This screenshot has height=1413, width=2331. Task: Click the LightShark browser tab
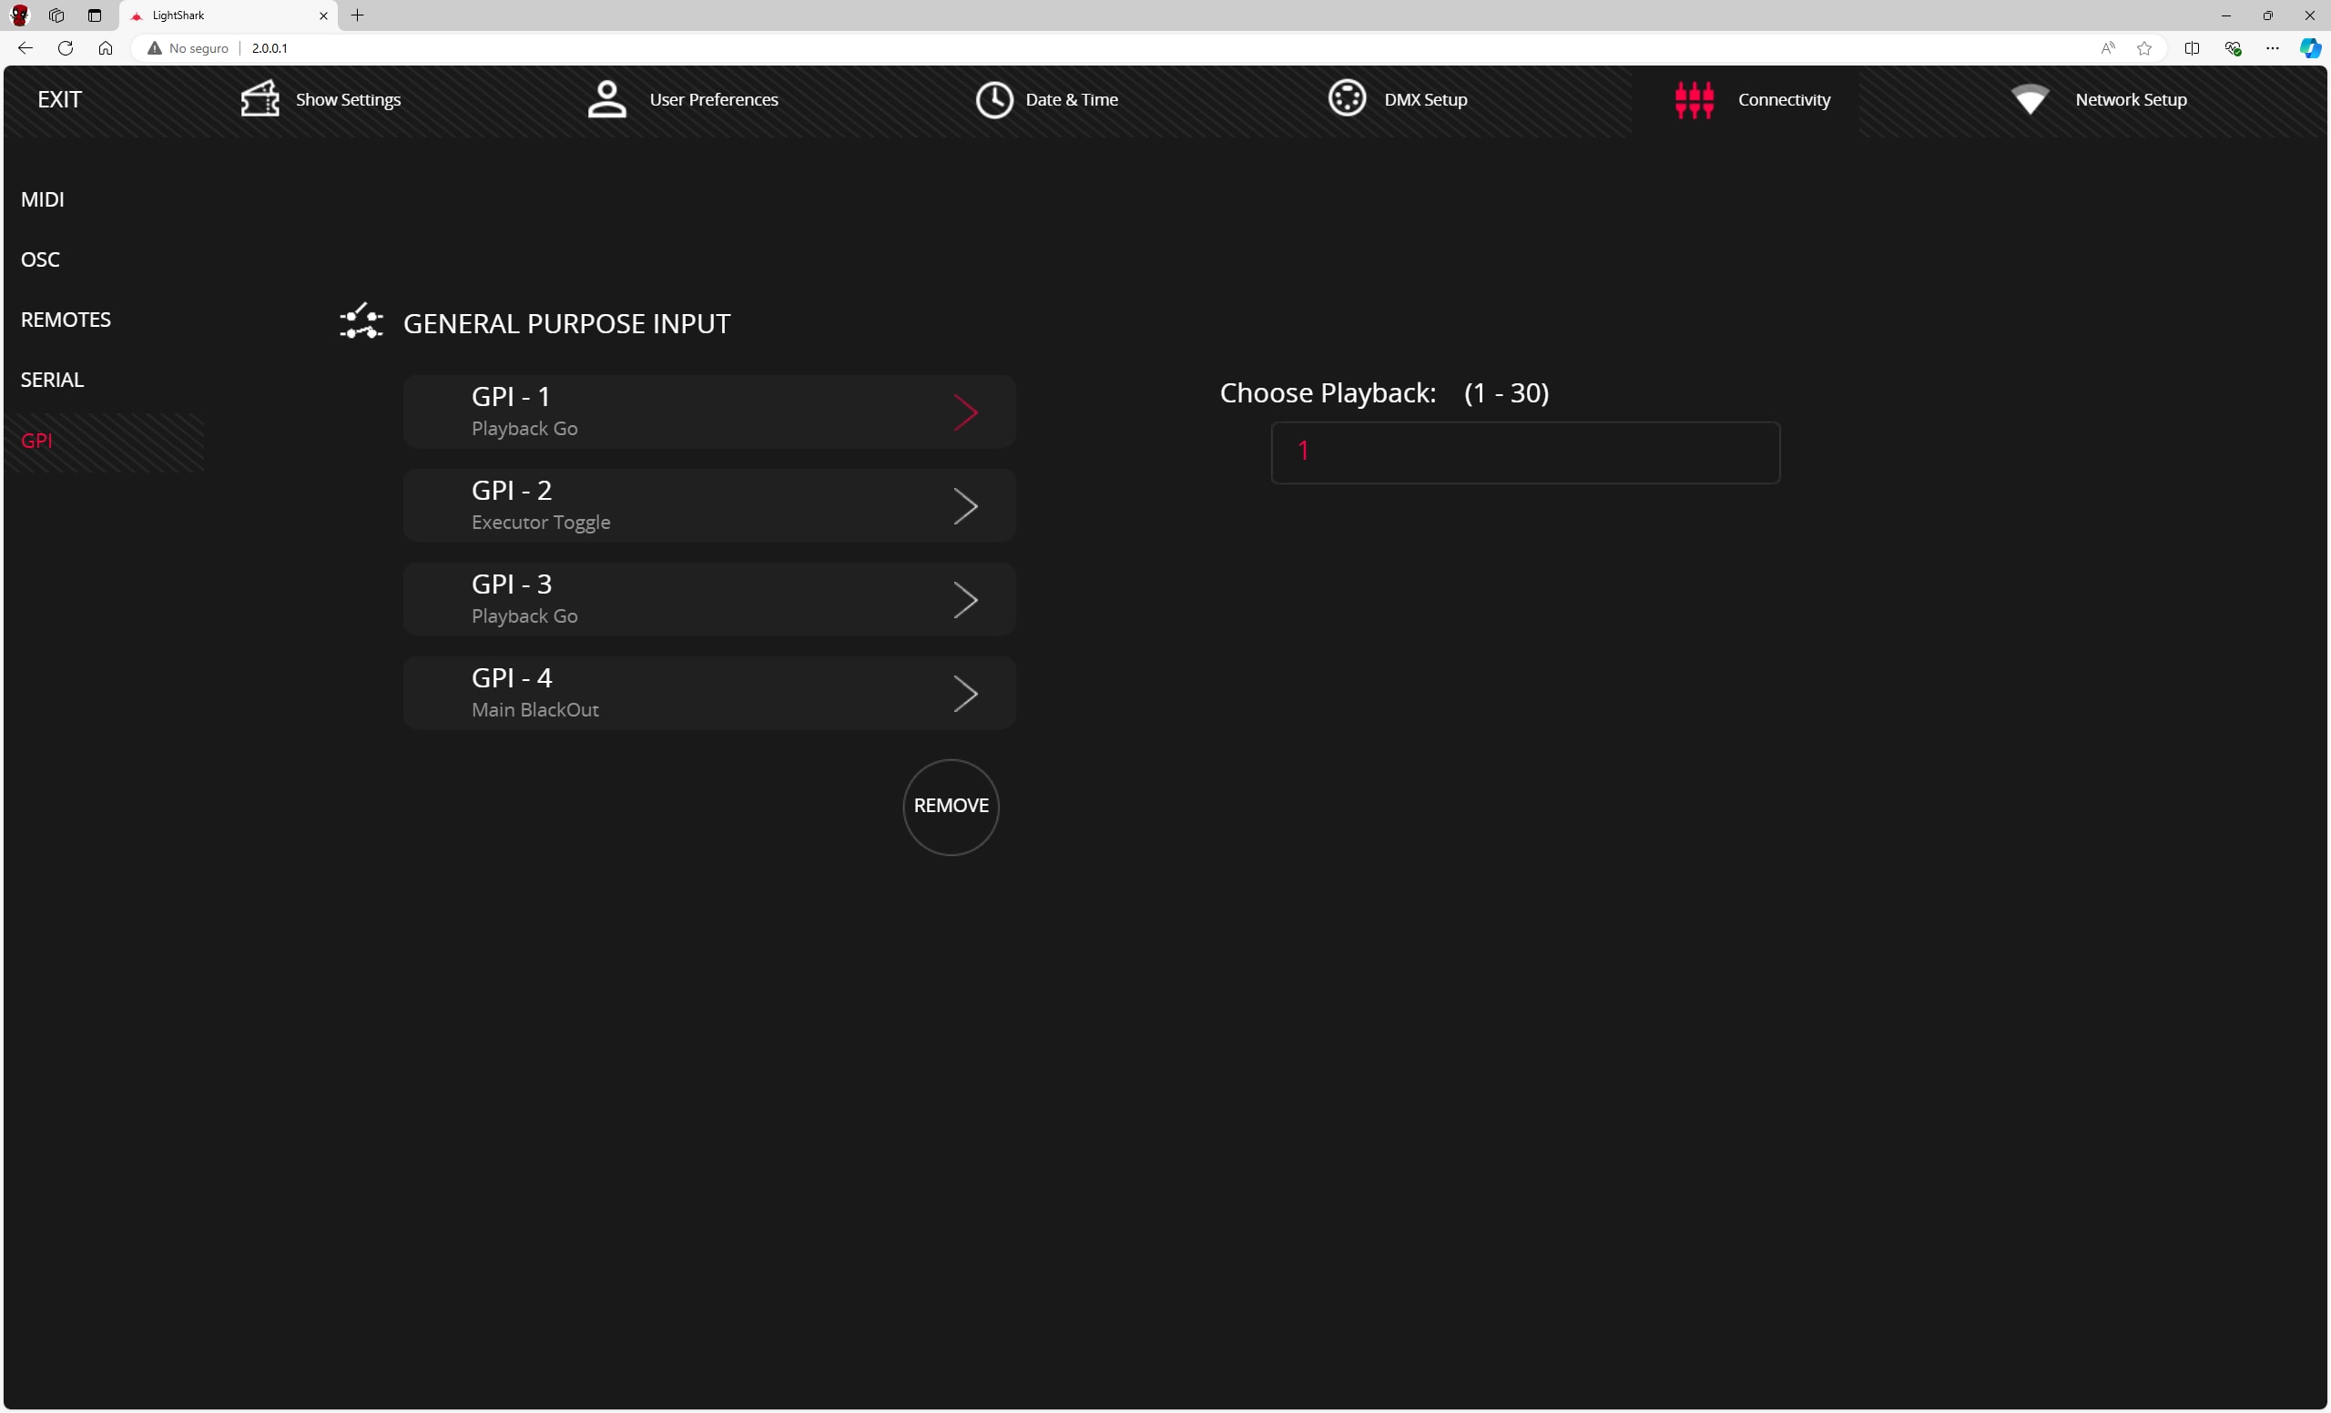click(x=229, y=15)
